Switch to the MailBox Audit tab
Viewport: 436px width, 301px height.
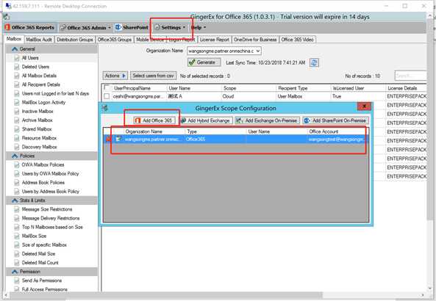(39, 40)
